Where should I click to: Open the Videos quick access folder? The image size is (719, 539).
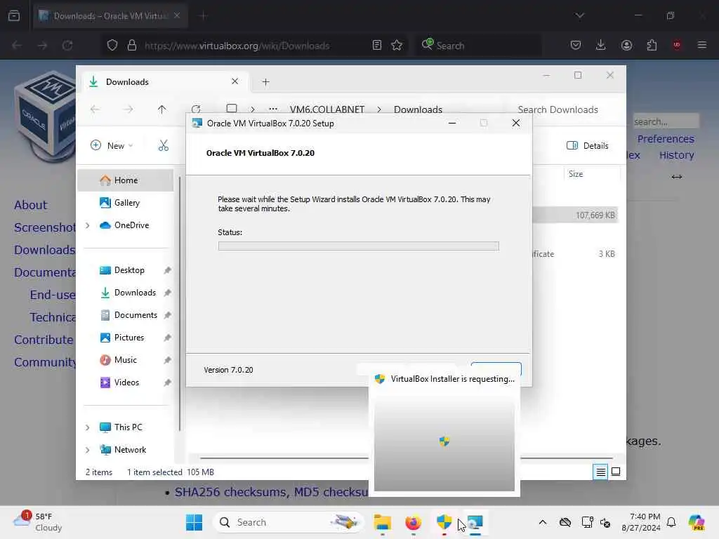(x=126, y=382)
